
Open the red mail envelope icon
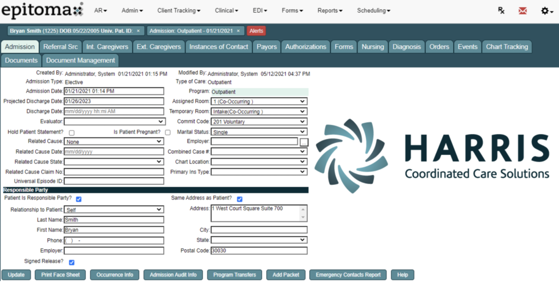pos(522,11)
